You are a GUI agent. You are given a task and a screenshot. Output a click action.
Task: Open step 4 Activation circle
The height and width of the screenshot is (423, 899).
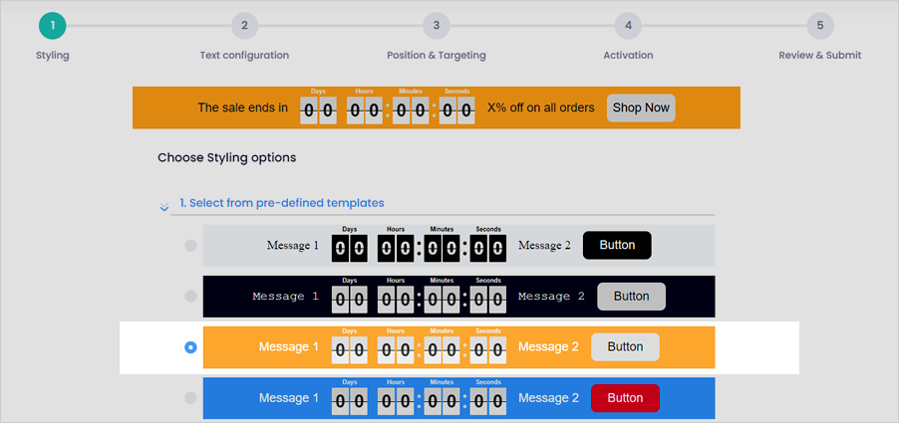[628, 26]
